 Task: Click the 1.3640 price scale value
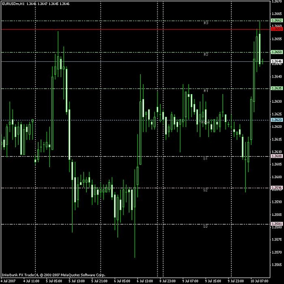(277, 77)
